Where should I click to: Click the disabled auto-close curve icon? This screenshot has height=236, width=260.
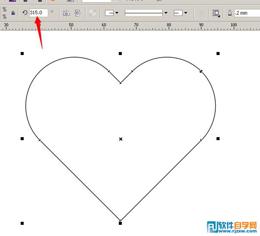click(201, 13)
